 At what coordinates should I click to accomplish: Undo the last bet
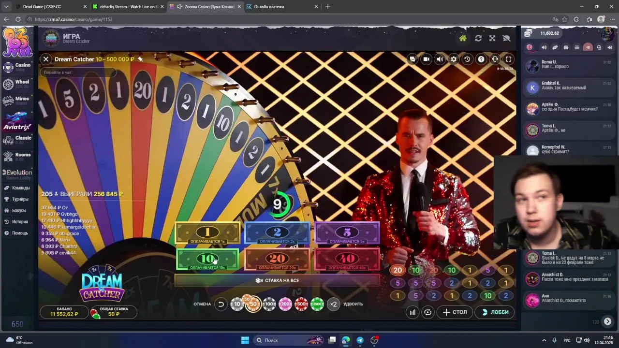pyautogui.click(x=221, y=304)
